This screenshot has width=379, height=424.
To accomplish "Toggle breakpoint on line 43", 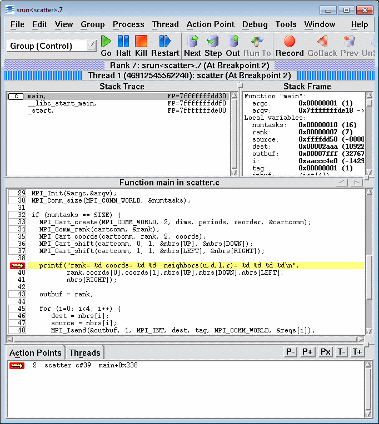I will coord(17,294).
